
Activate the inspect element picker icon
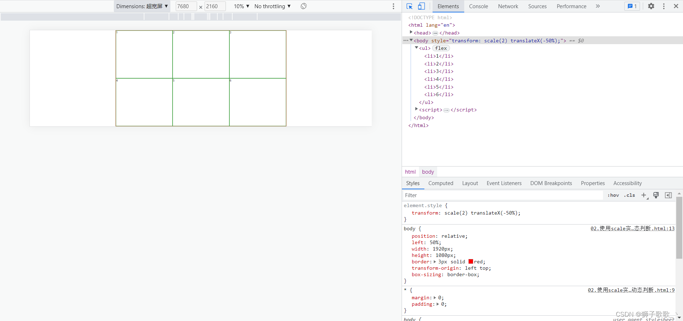[409, 6]
